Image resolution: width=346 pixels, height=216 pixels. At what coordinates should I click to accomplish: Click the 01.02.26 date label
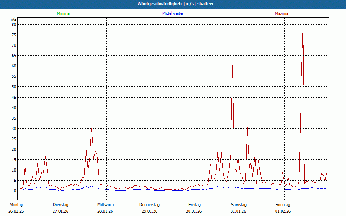point(283,211)
